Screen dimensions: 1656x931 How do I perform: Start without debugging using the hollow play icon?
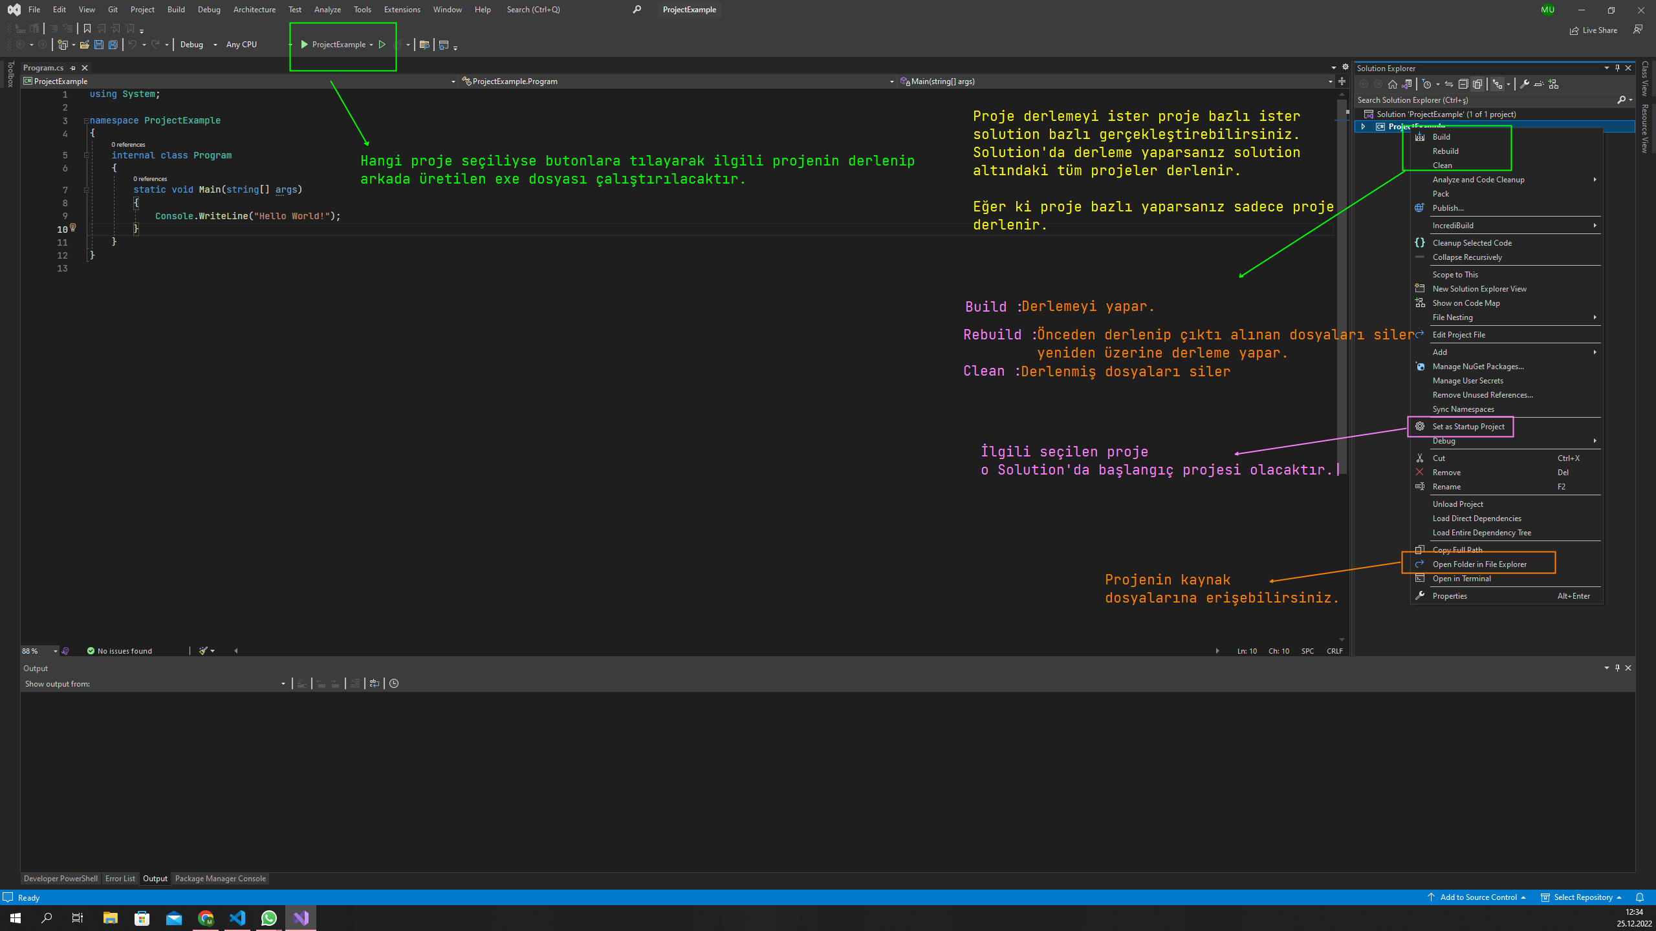[x=382, y=45]
